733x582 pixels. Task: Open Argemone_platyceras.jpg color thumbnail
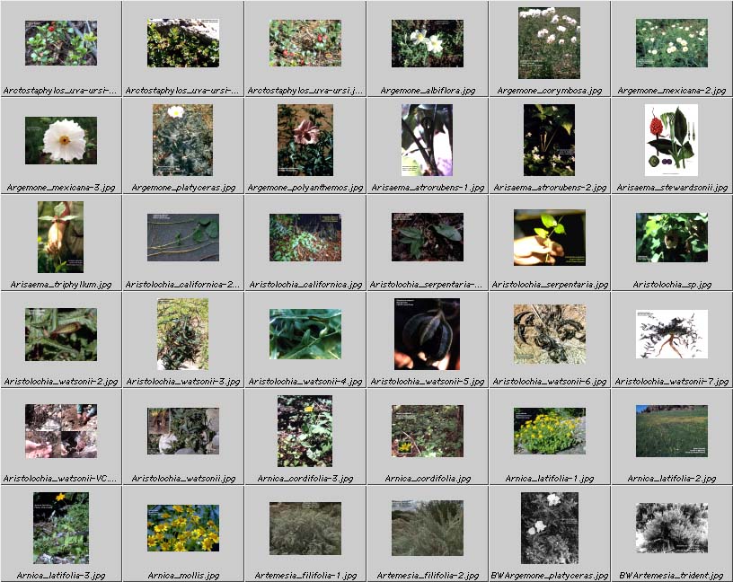coord(183,140)
